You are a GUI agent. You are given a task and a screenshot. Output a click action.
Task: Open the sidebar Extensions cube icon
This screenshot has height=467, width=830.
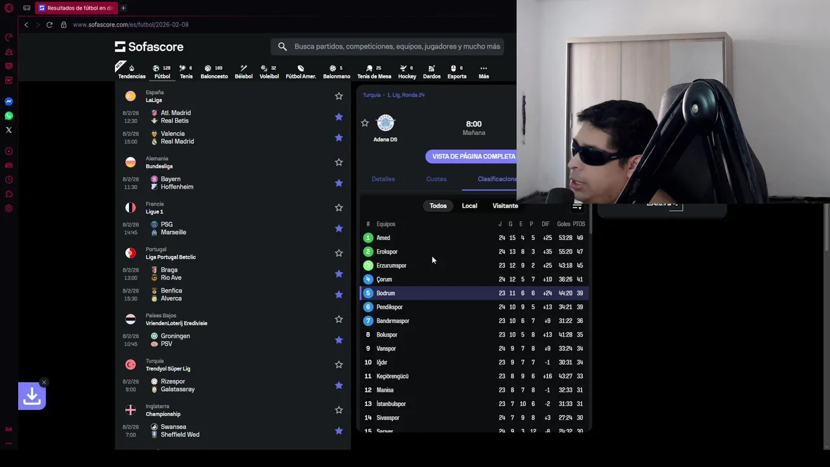coord(8,194)
